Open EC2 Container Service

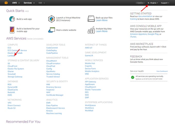17,50
